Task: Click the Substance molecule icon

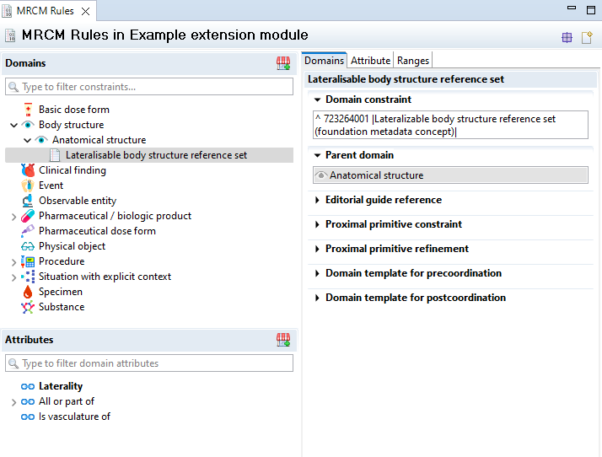Action: (x=28, y=307)
